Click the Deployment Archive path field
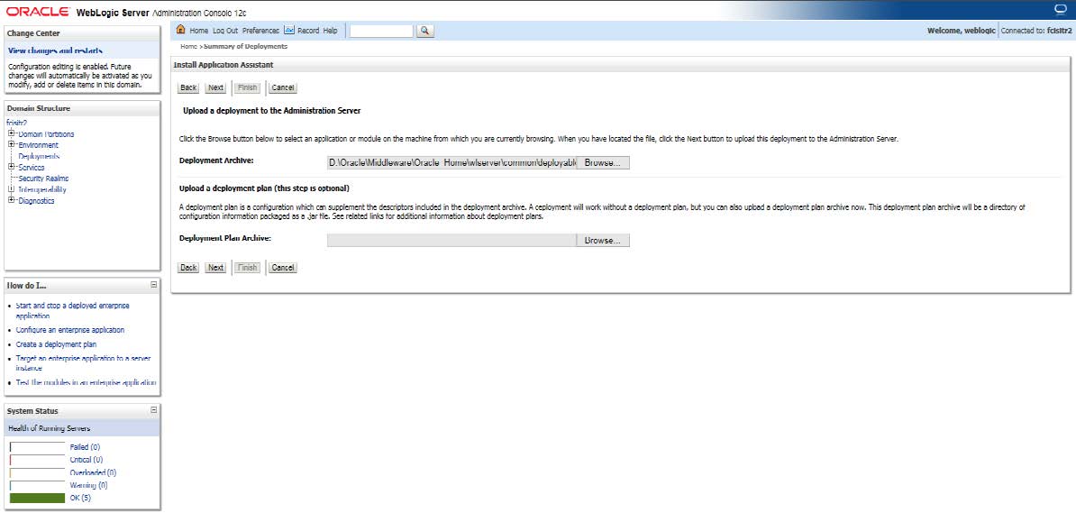1076x513 pixels. [451, 163]
